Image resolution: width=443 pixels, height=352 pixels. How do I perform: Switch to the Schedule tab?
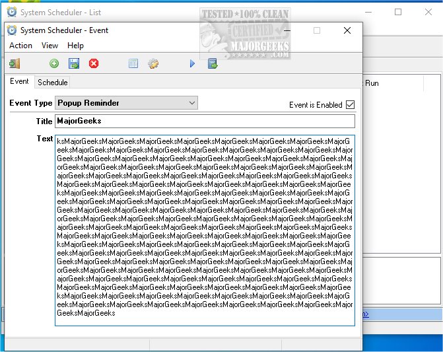53,83
